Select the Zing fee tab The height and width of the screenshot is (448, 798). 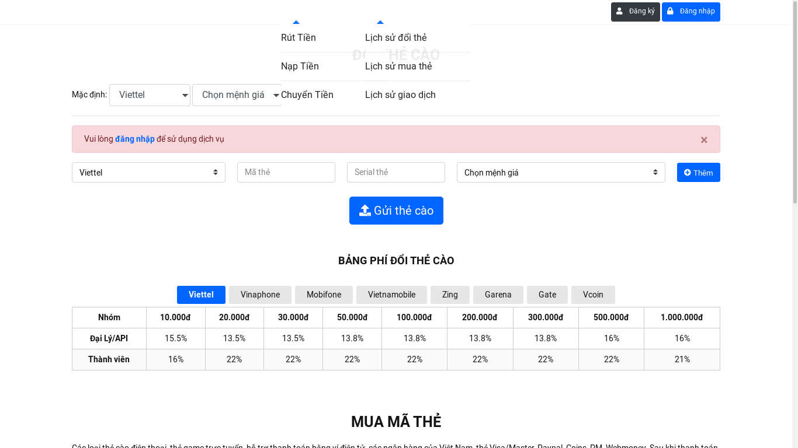coord(450,295)
